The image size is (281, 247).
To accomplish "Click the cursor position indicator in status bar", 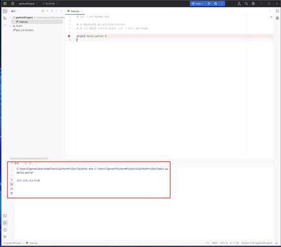I will pos(207,243).
